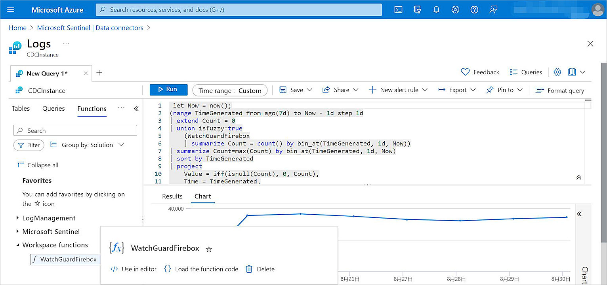Open the notifications bell

coord(436,9)
